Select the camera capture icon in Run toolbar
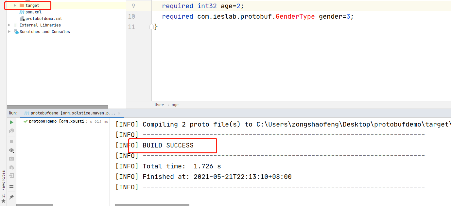 [x=11, y=159]
